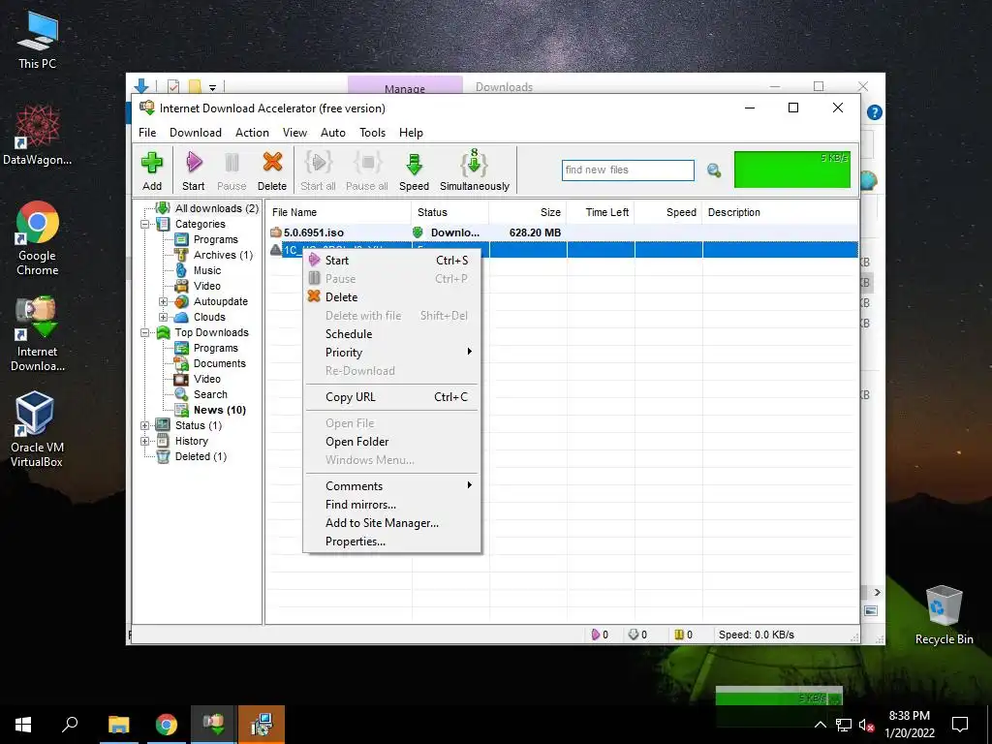Click the Speed: 0.0 KB/s status text
Viewport: 992px width, 744px height.
pyautogui.click(x=756, y=635)
